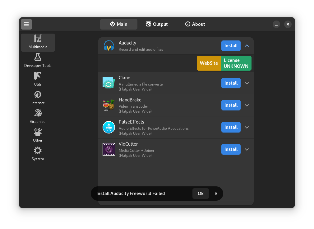Close the application window

click(x=288, y=24)
